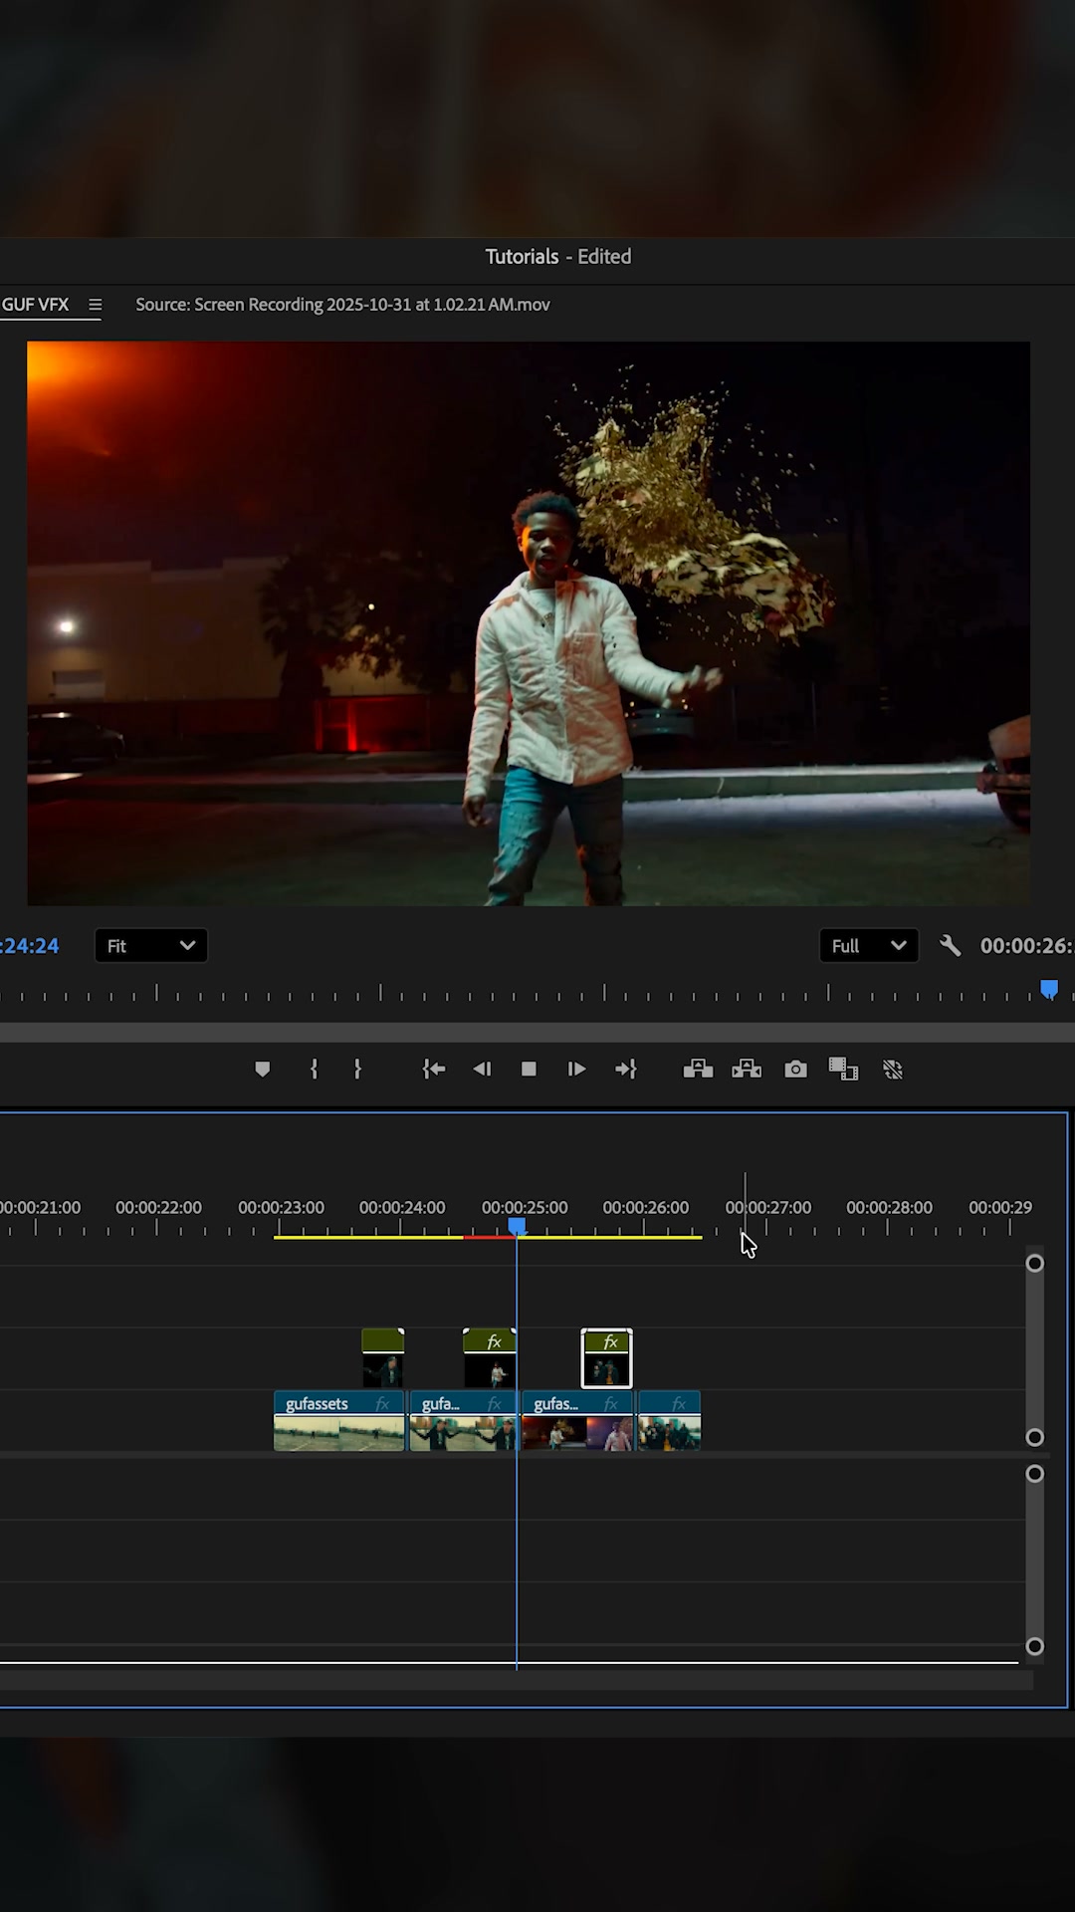This screenshot has height=1912, width=1075.
Task: Click the Mark Out bracket icon
Action: 358,1069
